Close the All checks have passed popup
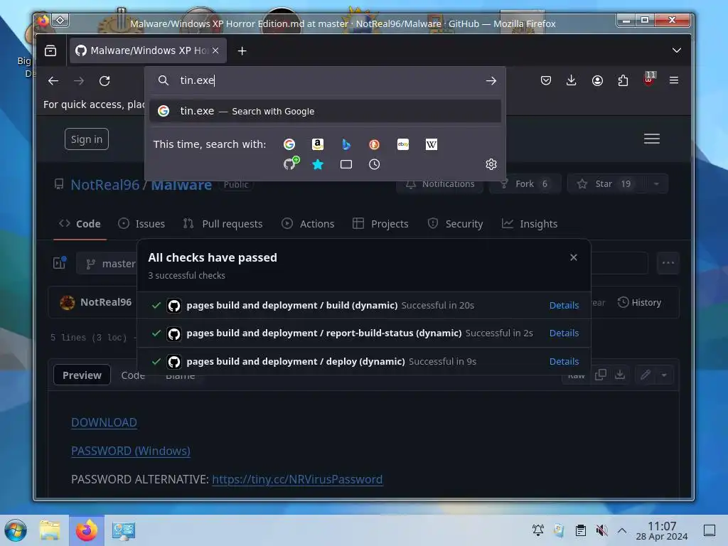Screen dimensions: 728x546 574,257
